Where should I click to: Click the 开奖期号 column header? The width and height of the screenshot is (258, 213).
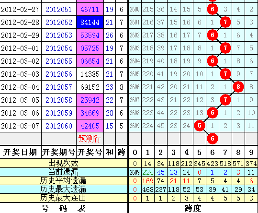59,152
